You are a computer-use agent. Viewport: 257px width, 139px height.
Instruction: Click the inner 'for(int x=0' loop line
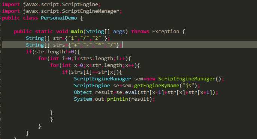[95, 65]
